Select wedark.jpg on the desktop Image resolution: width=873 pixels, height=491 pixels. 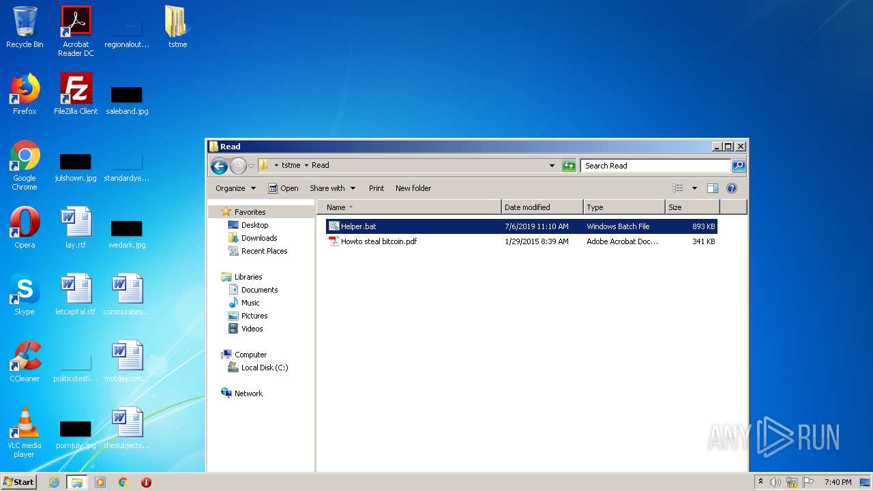127,234
